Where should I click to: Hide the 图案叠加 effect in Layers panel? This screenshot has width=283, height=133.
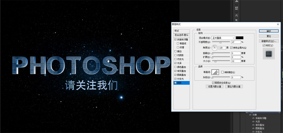253,129
